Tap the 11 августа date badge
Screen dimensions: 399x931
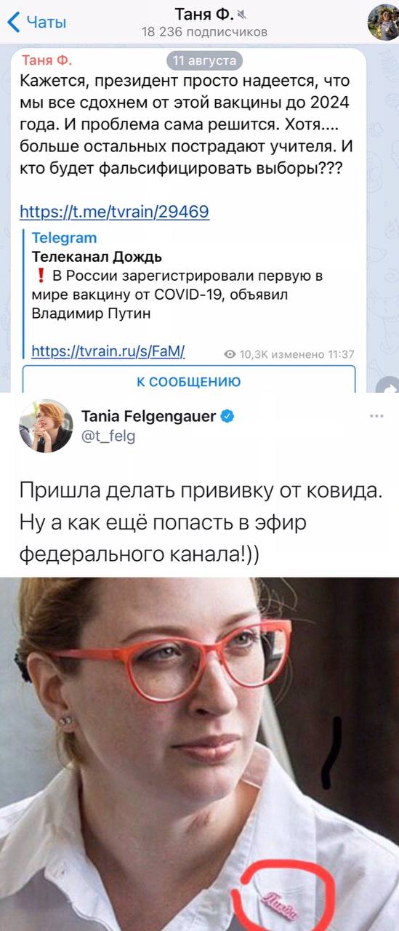tap(205, 60)
